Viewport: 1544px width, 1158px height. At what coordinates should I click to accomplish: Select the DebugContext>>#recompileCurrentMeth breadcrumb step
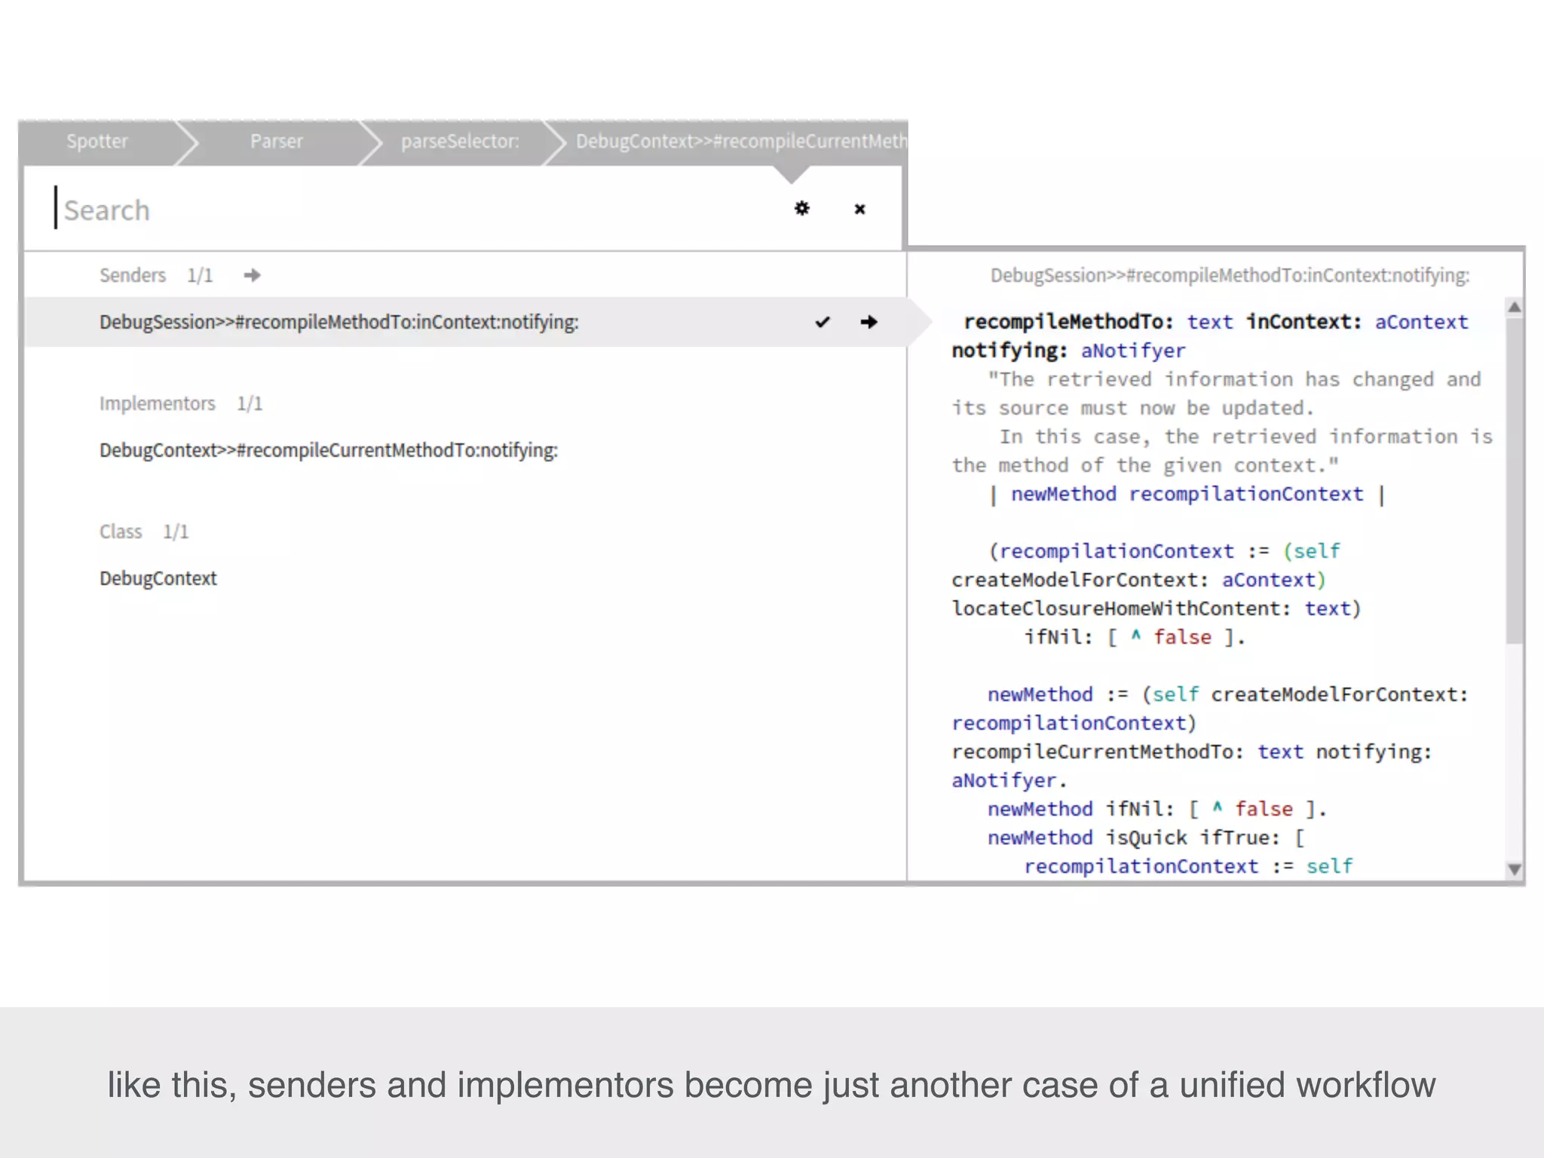[x=741, y=141]
